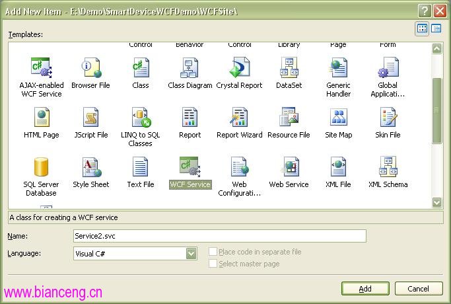Choose the Style Sheet template icon
Image resolution: width=451 pixels, height=304 pixels.
92,167
